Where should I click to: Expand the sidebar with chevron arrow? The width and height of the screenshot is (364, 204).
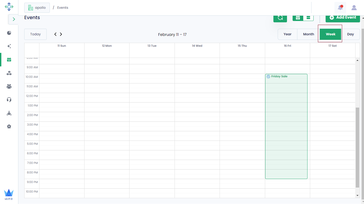14,19
